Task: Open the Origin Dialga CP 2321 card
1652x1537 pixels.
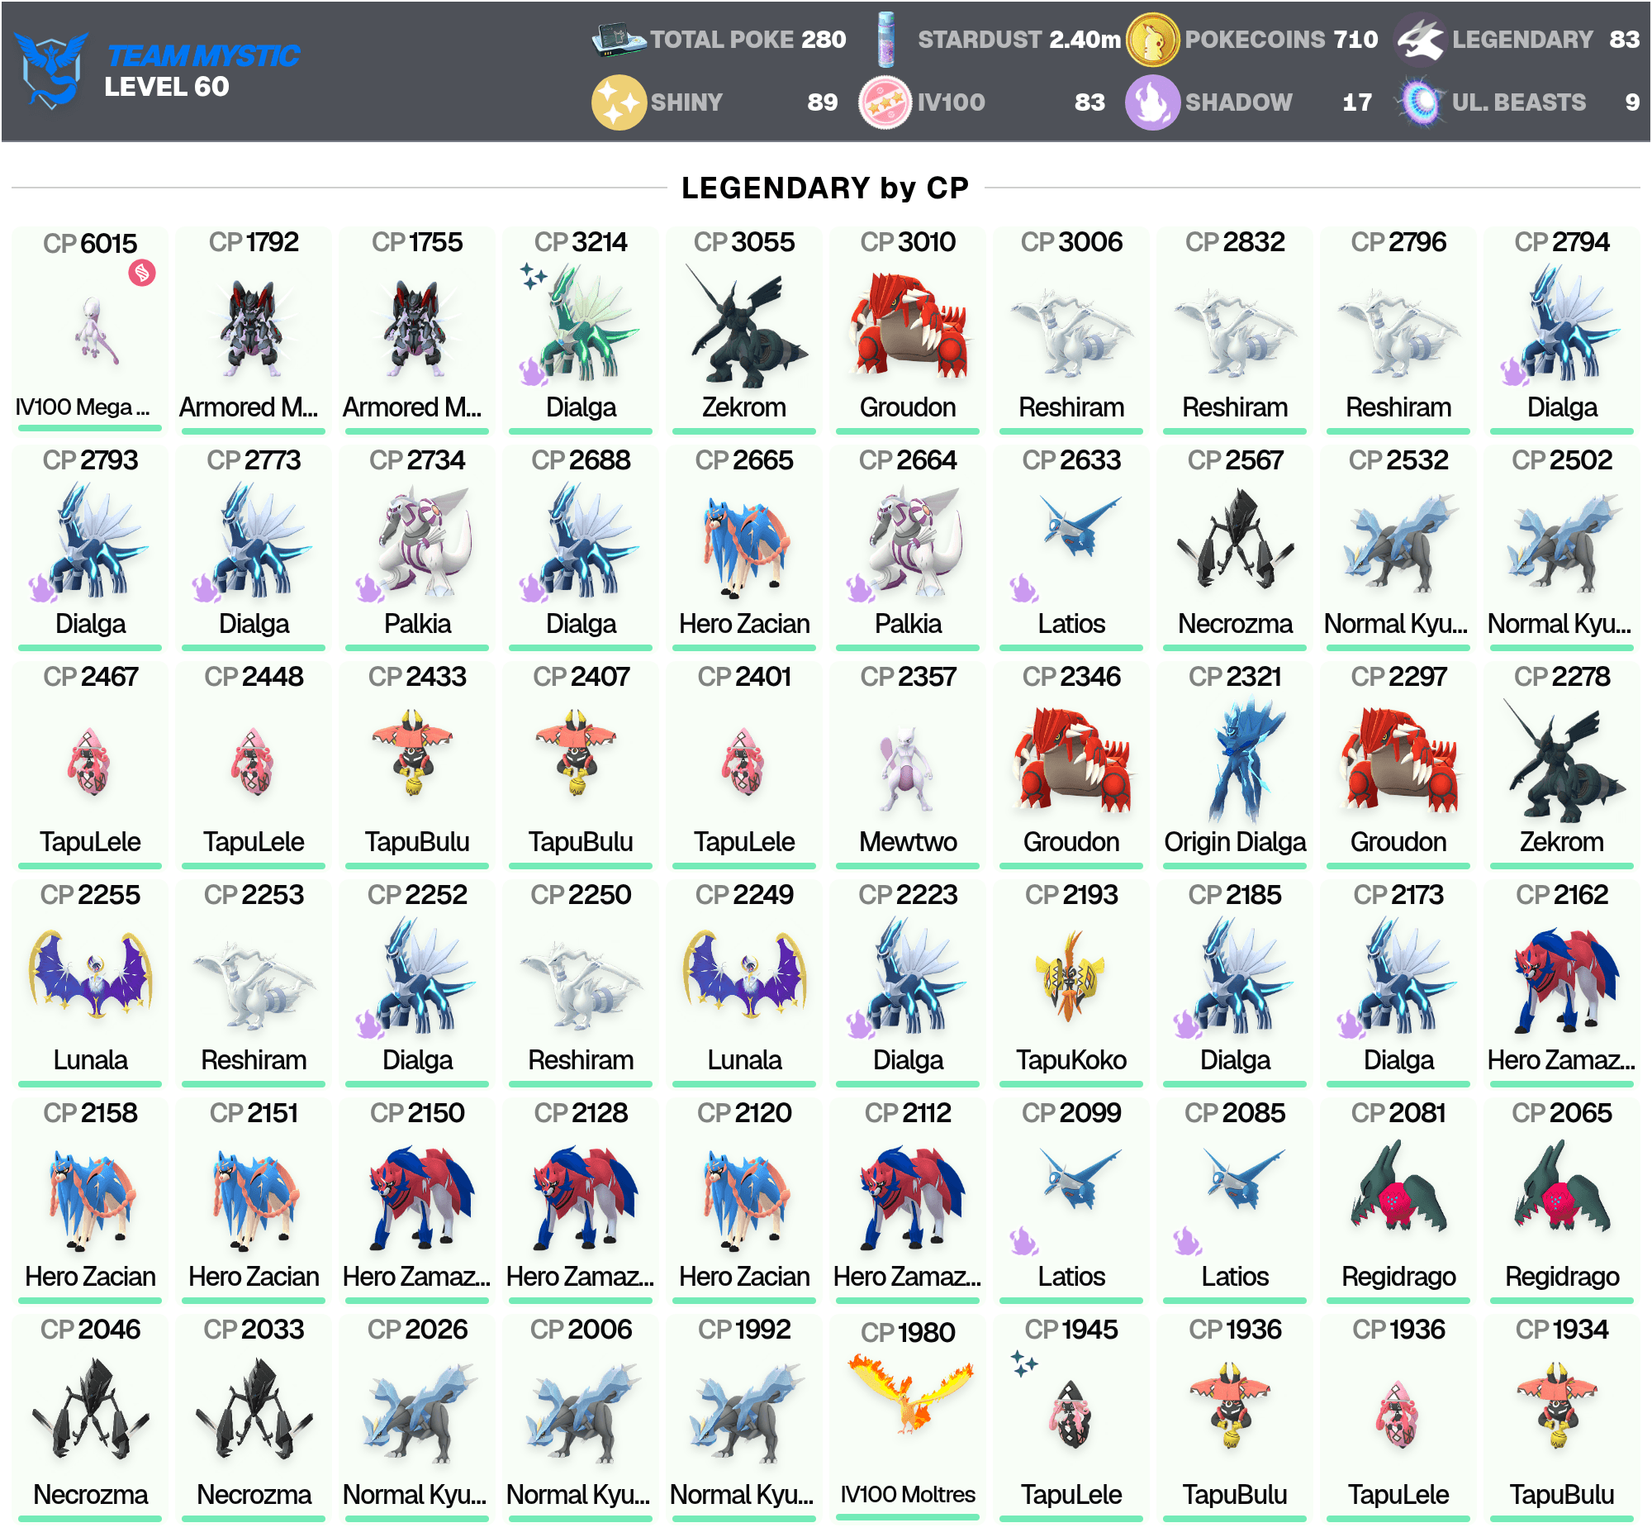Action: [1235, 764]
